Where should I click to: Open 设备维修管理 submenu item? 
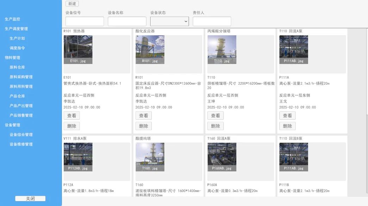(x=21, y=144)
